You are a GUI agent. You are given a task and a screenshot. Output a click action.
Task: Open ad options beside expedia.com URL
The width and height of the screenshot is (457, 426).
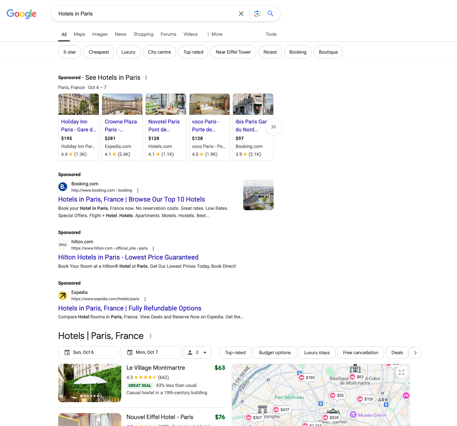[145, 299]
